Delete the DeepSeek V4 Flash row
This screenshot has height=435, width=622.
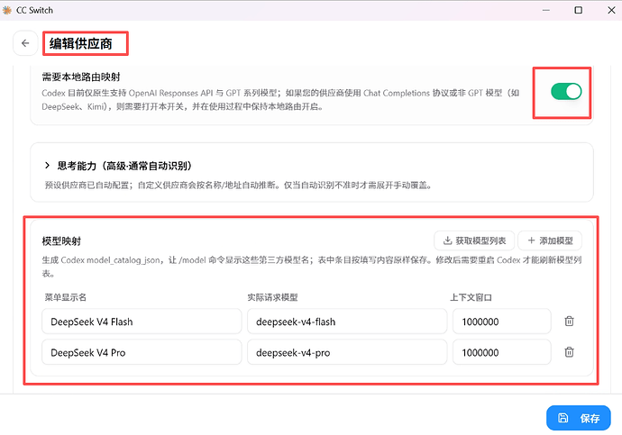point(569,322)
